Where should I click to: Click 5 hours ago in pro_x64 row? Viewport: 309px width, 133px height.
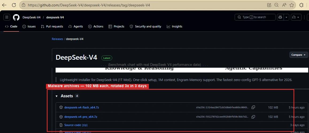(297, 117)
